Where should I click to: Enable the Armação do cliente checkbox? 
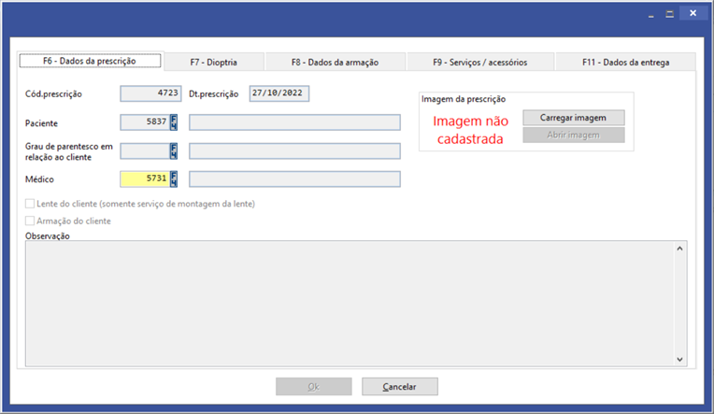point(31,221)
